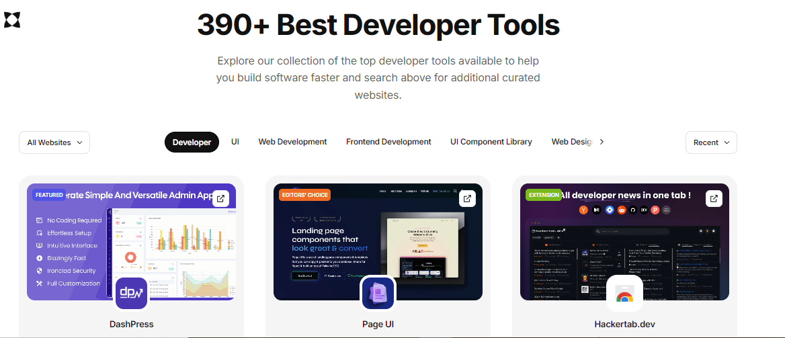785x338 pixels.
Task: Open the Recent sort dropdown
Action: point(711,142)
